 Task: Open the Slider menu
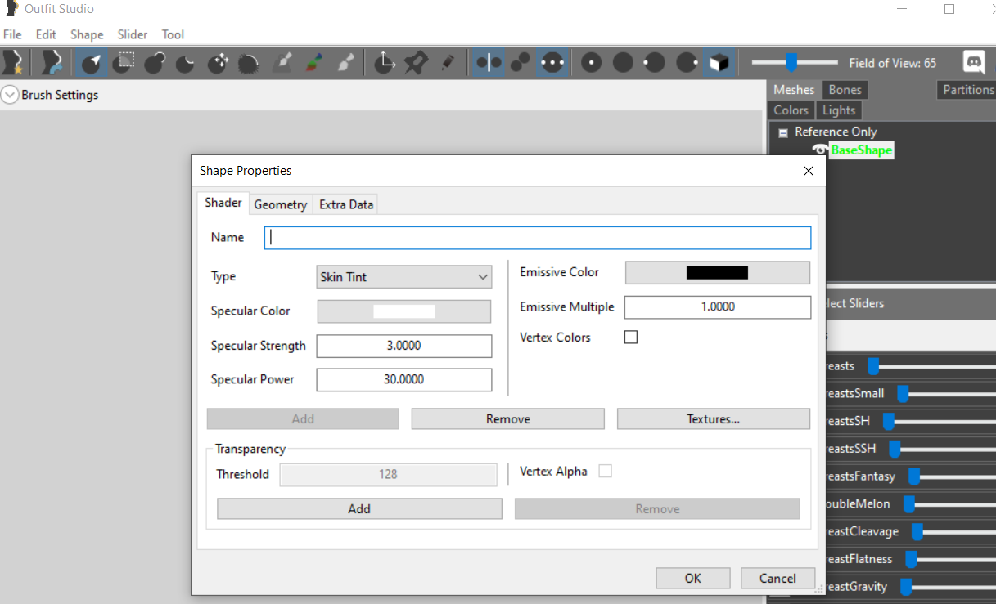point(132,34)
